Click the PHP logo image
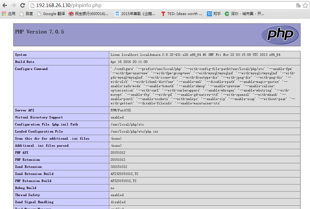 [x=280, y=34]
